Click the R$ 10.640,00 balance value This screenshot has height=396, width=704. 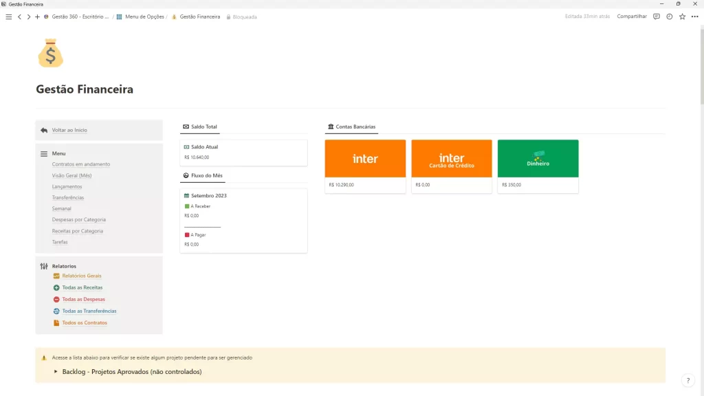click(197, 157)
